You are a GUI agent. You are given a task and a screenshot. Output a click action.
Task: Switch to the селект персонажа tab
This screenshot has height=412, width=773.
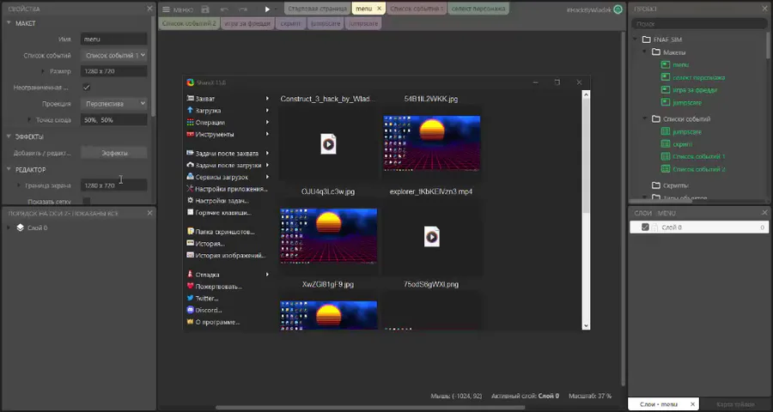[478, 9]
